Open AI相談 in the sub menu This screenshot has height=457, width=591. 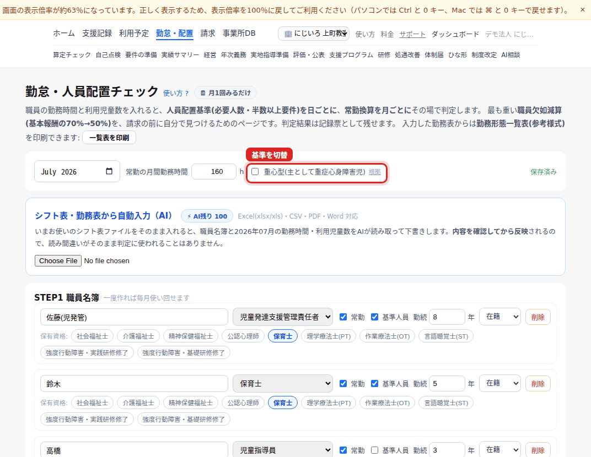[x=511, y=55]
